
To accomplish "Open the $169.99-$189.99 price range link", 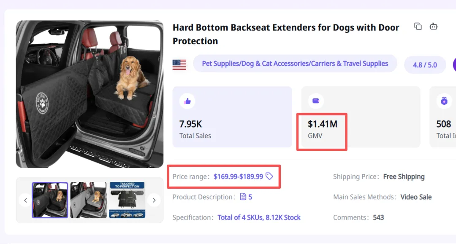I will 238,176.
